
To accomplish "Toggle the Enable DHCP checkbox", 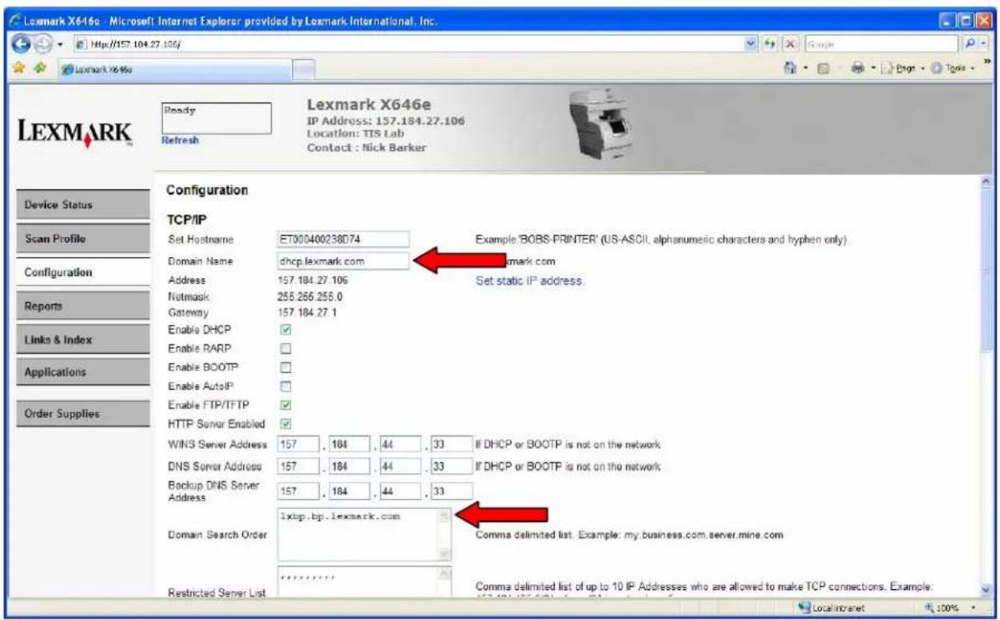I will (285, 330).
